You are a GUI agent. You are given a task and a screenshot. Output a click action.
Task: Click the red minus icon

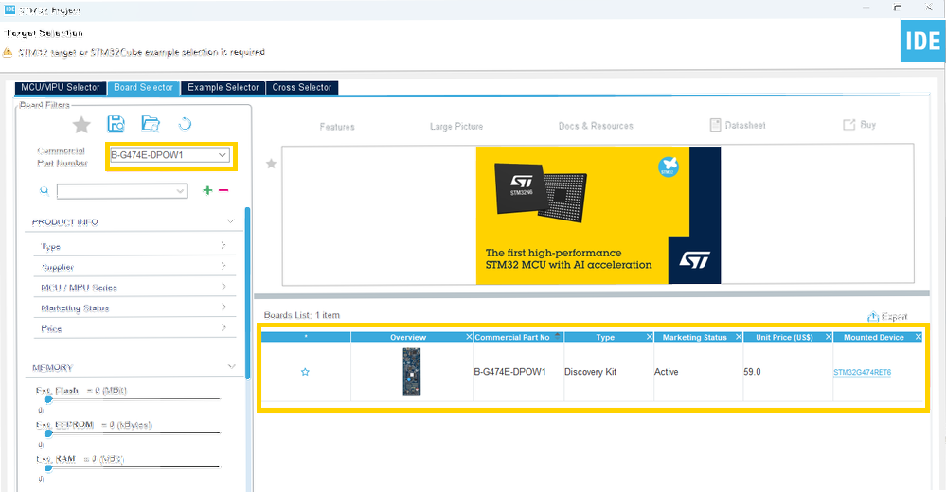[x=223, y=190]
